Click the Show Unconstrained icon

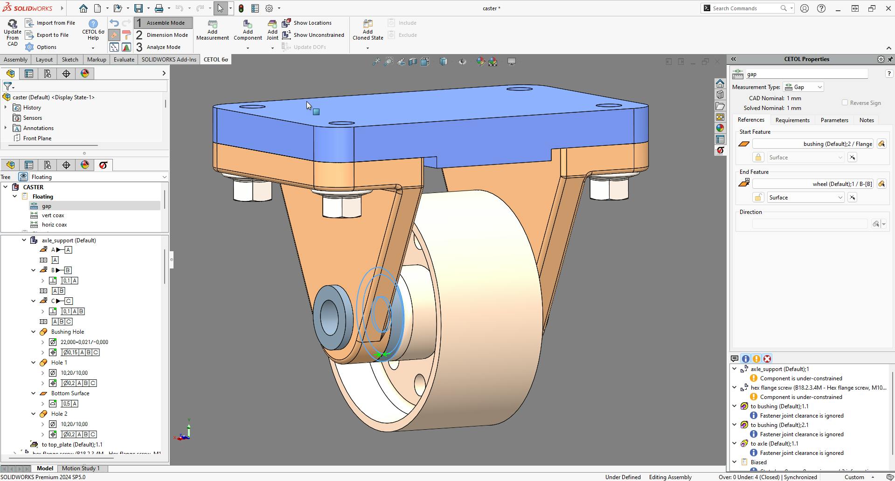[x=286, y=34]
